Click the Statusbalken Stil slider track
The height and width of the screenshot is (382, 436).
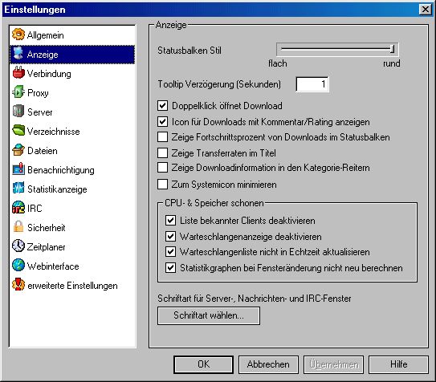pyautogui.click(x=337, y=50)
